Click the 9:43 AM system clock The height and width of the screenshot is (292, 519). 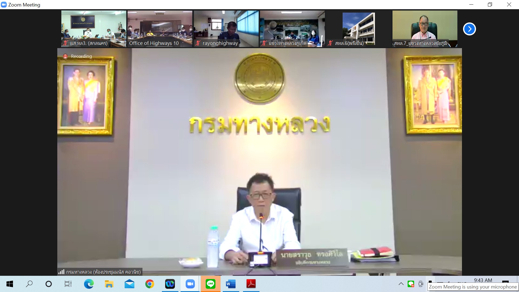click(483, 280)
